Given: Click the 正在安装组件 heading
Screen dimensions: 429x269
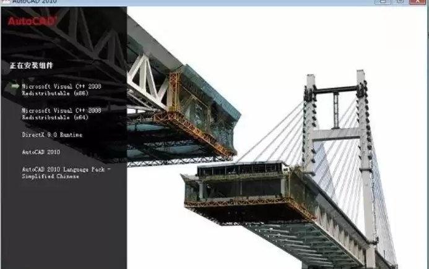Looking at the screenshot, I should point(31,66).
